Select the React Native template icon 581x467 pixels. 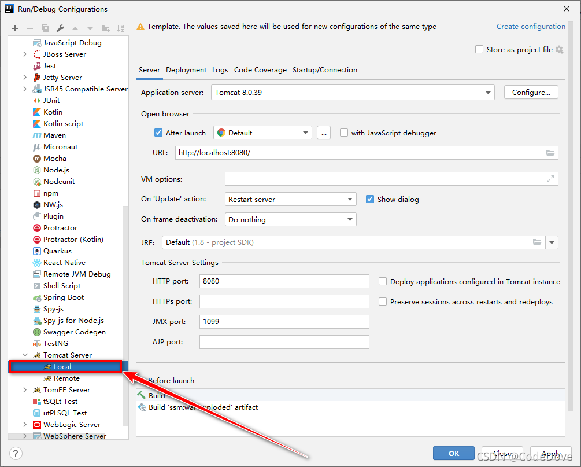pos(36,263)
